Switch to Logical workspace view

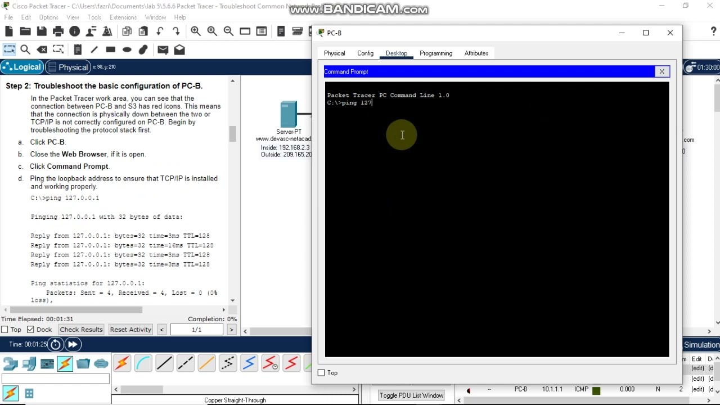coord(22,67)
